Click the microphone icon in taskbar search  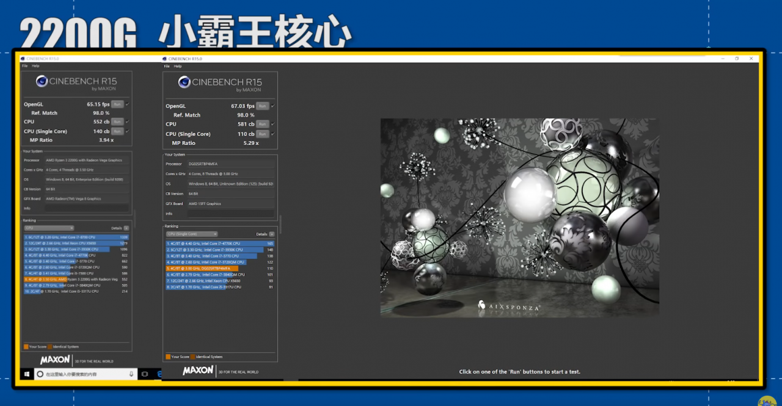131,374
